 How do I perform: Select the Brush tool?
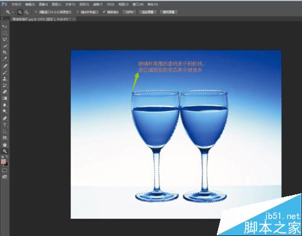(5, 72)
